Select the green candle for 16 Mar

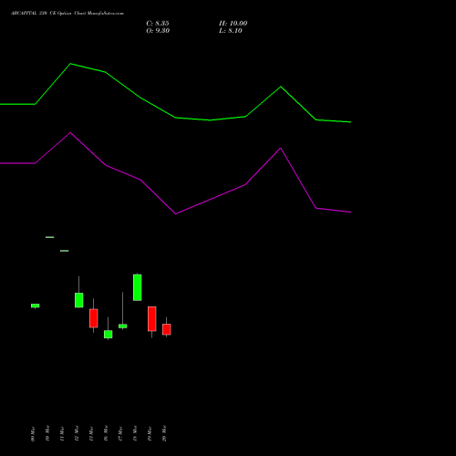109,334
